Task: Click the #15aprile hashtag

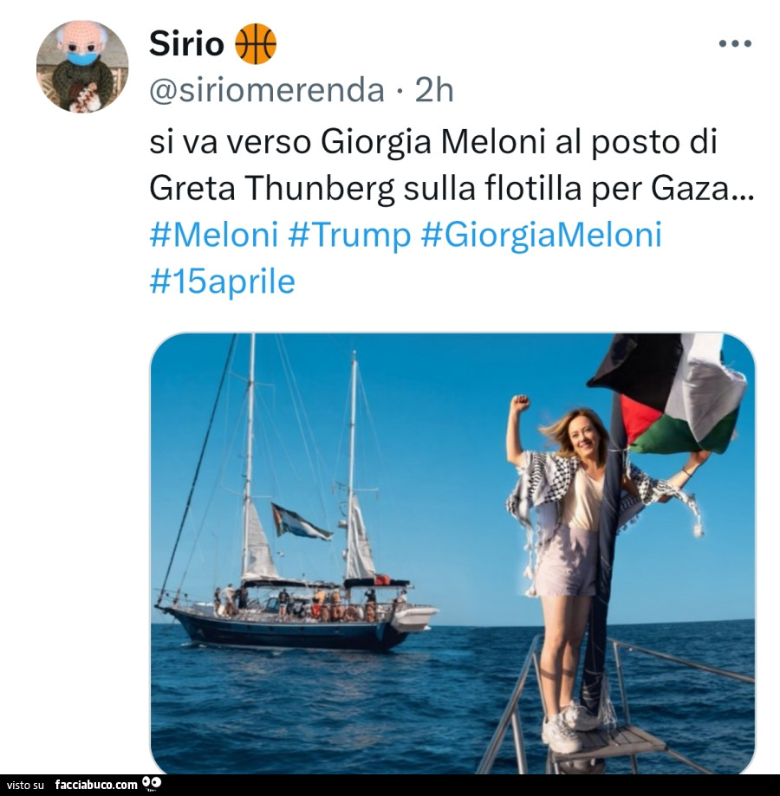Action: coord(222,281)
